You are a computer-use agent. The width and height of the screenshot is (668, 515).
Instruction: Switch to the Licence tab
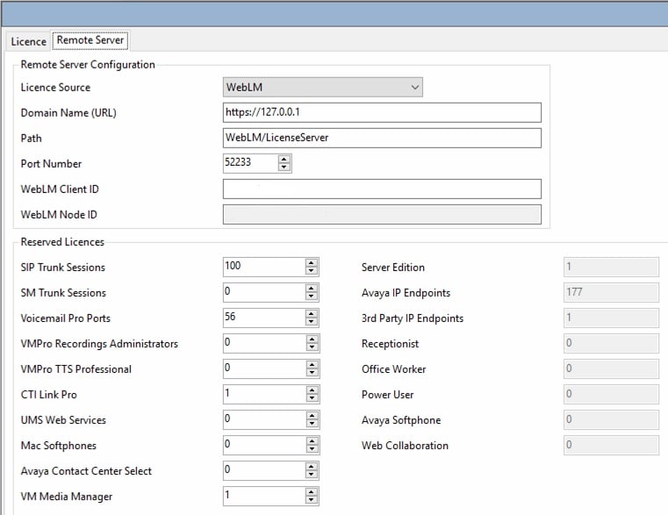29,41
